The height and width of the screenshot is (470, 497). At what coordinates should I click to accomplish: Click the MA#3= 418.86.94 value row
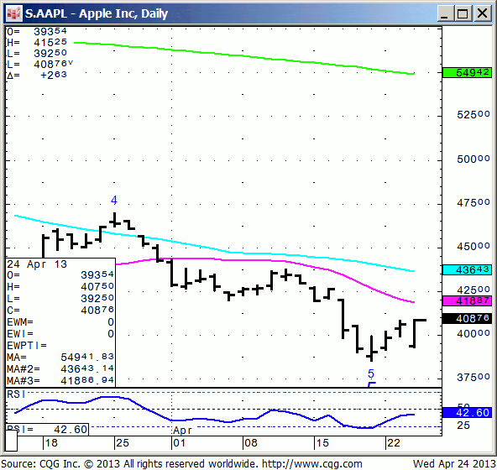click(x=60, y=380)
